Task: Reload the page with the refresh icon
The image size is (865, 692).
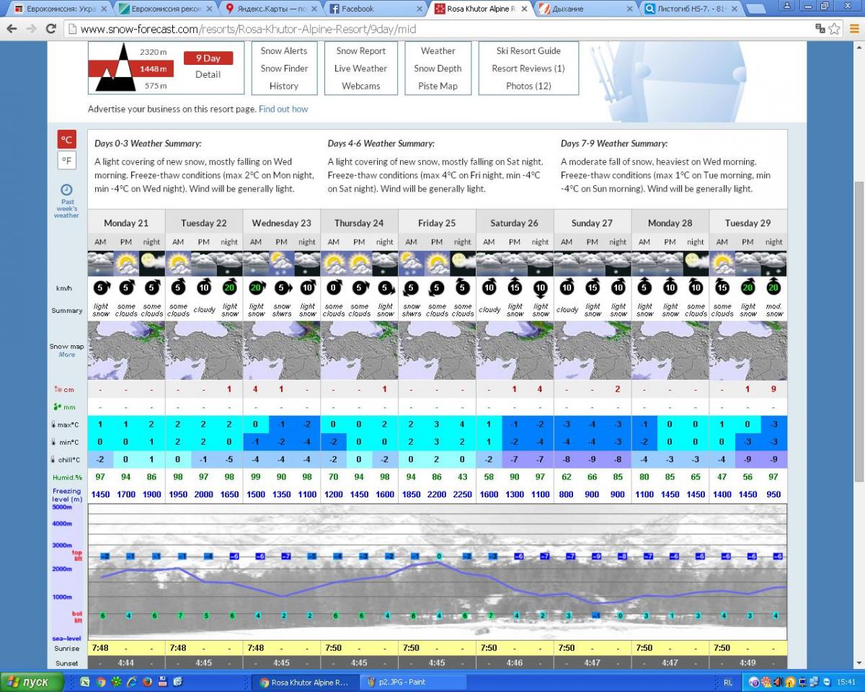Action: [x=50, y=29]
